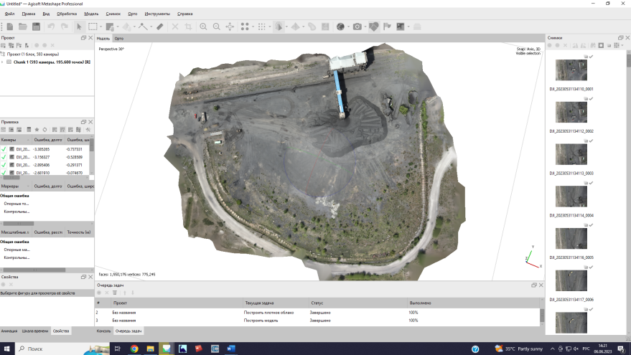
Task: Click the Save project icon
Action: 35,27
